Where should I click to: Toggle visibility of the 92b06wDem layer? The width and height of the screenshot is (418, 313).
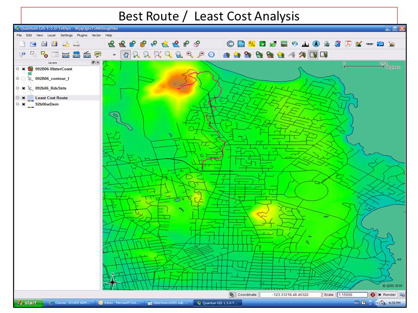[24, 104]
